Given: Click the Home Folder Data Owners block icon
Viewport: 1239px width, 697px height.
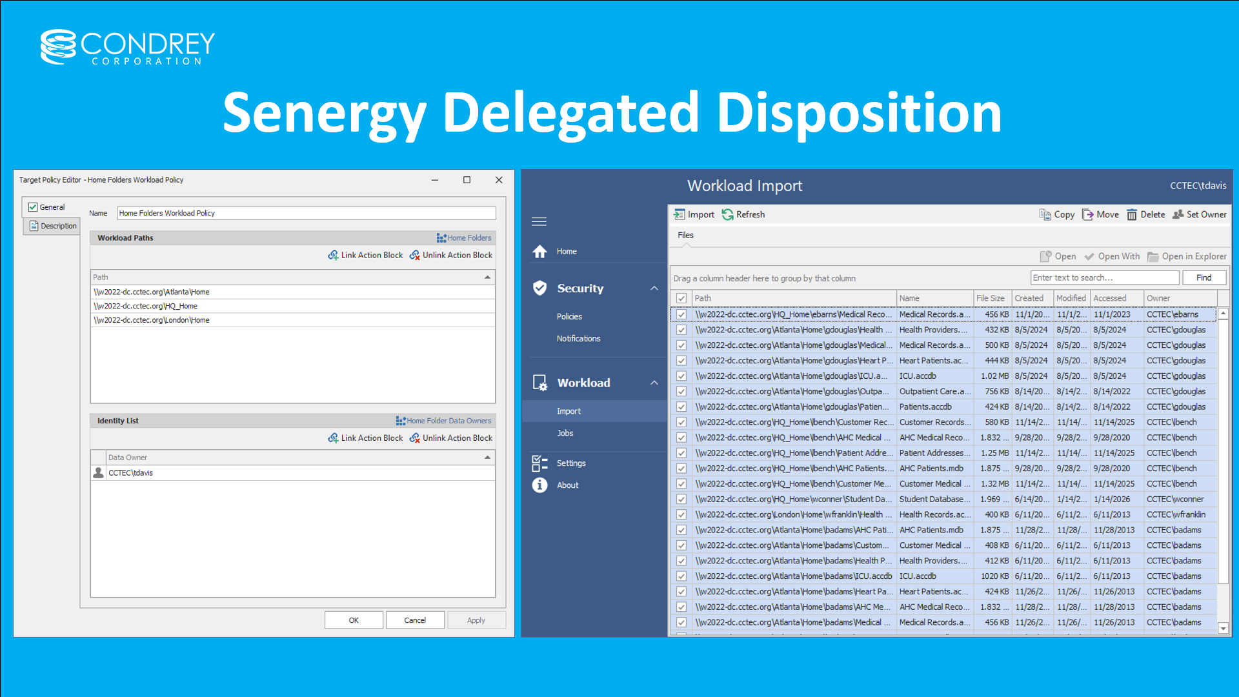Looking at the screenshot, I should click(401, 421).
